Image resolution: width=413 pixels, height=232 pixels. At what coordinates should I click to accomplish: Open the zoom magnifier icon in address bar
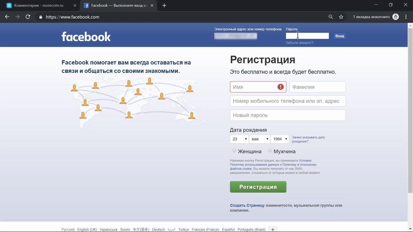(331, 17)
